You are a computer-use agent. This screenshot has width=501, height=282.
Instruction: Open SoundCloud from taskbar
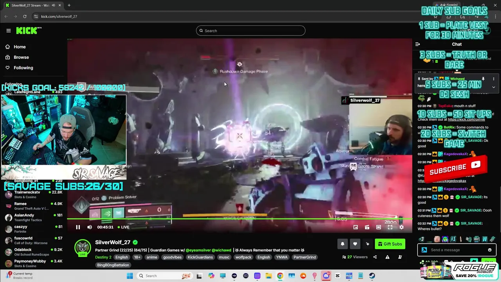pos(303,276)
